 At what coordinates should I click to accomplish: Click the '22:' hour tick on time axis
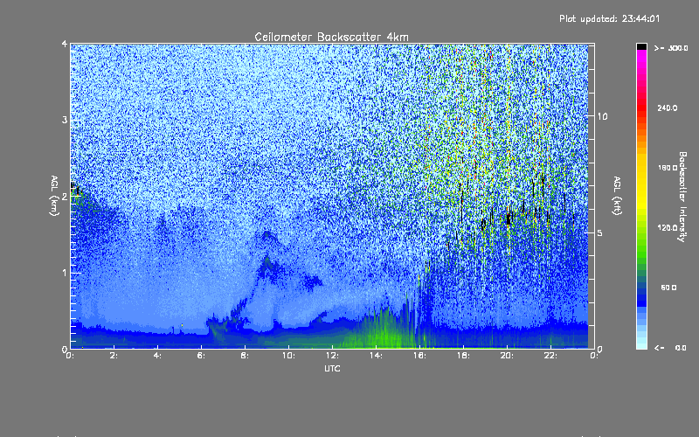(x=550, y=356)
